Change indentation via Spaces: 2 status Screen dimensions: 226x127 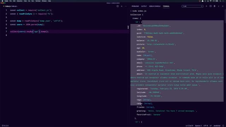point(198,126)
